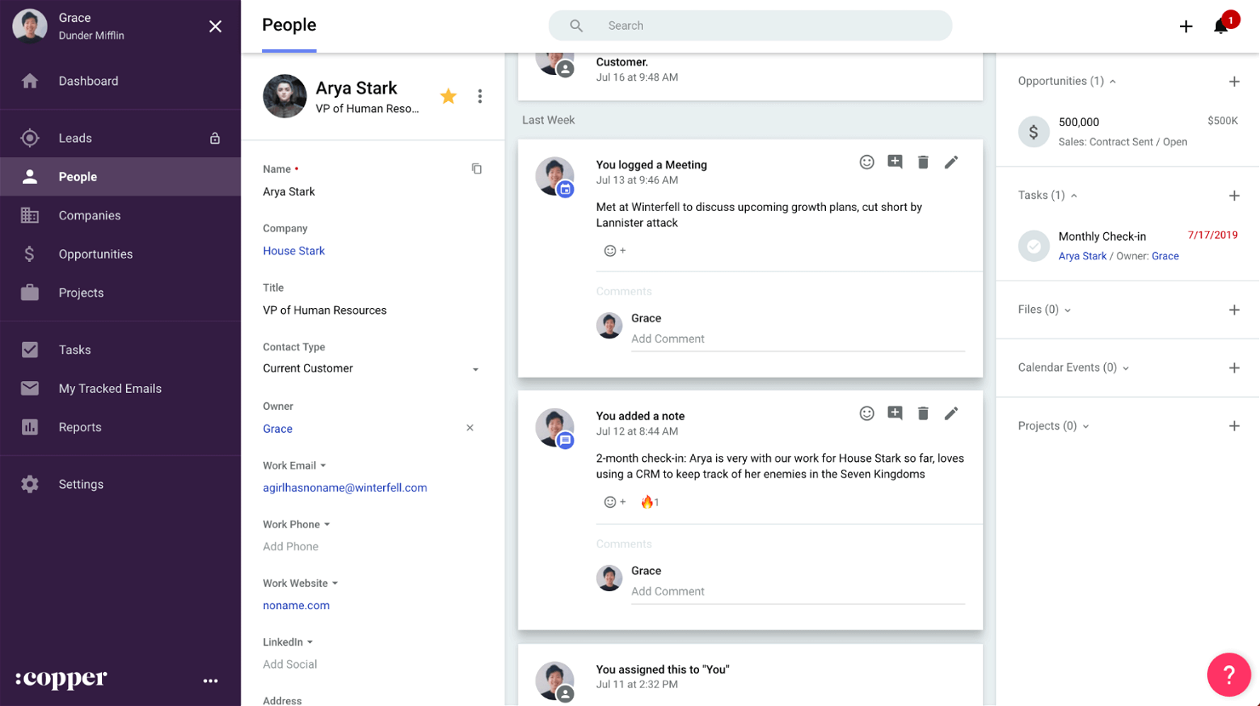Open the House Stark company link
The height and width of the screenshot is (706, 1260).
click(x=294, y=250)
